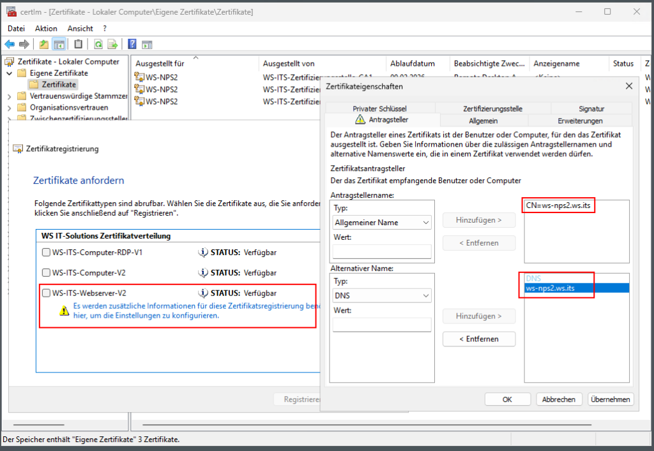654x451 pixels.
Task: Switch to the Allgemein tab
Action: point(483,121)
